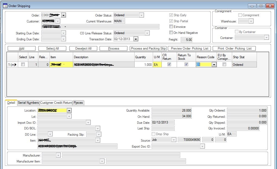Uncheck Return To Stock for line 1
The width and height of the screenshot is (277, 169).
(186, 64)
